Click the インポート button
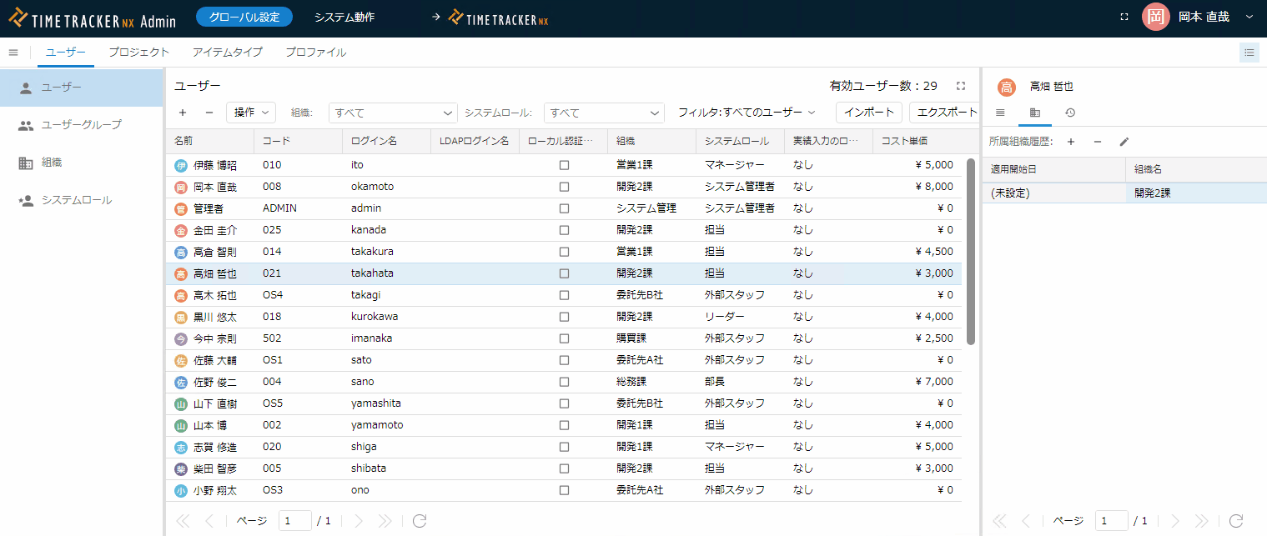 (x=868, y=113)
